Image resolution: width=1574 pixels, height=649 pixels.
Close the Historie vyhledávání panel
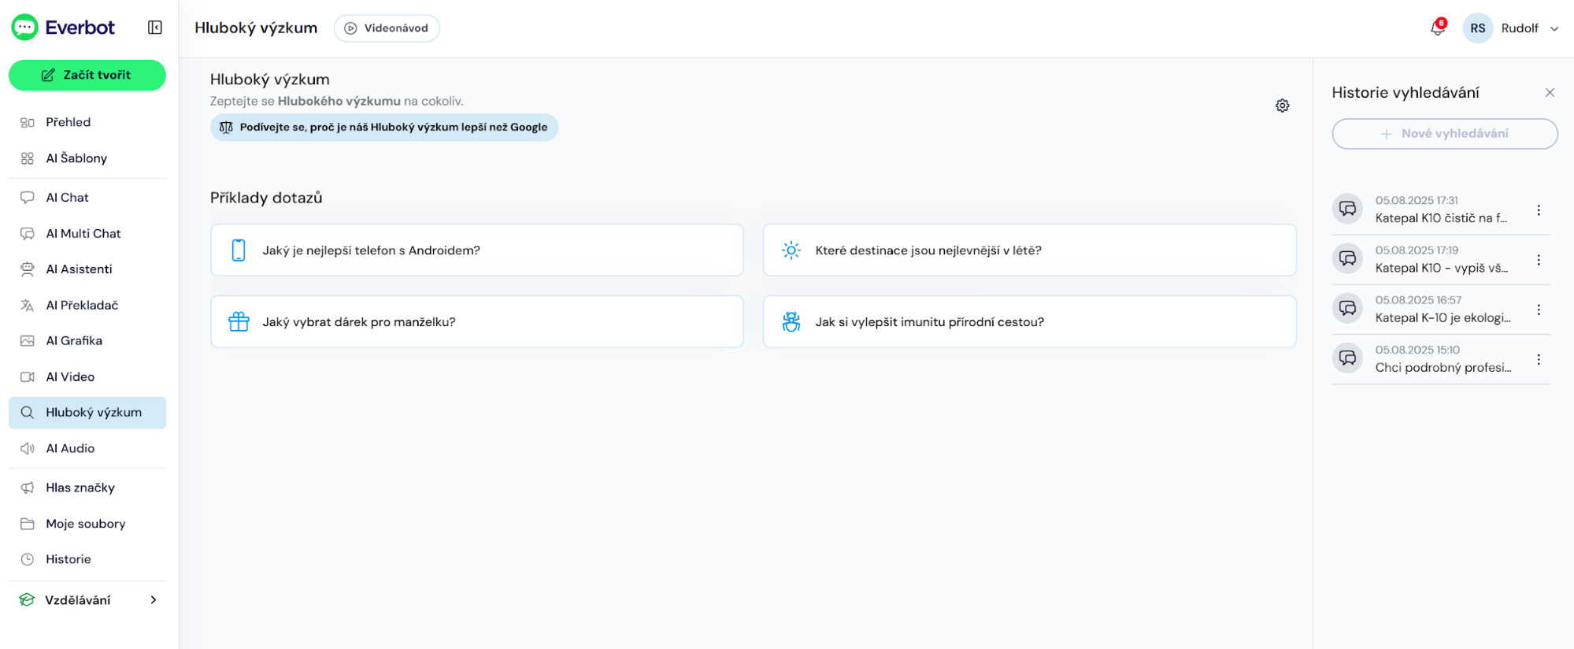[x=1549, y=93]
